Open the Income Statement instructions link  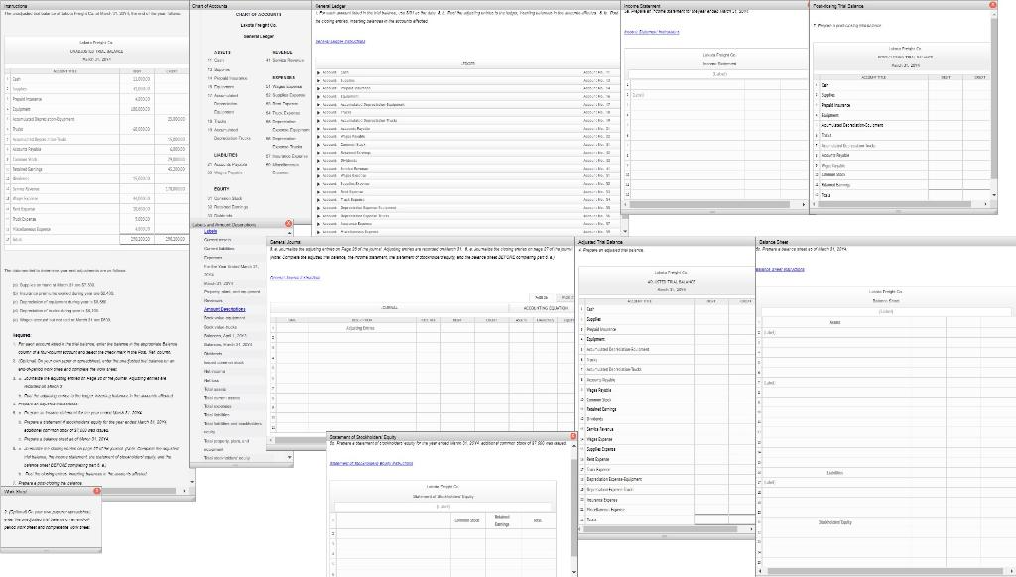(651, 32)
